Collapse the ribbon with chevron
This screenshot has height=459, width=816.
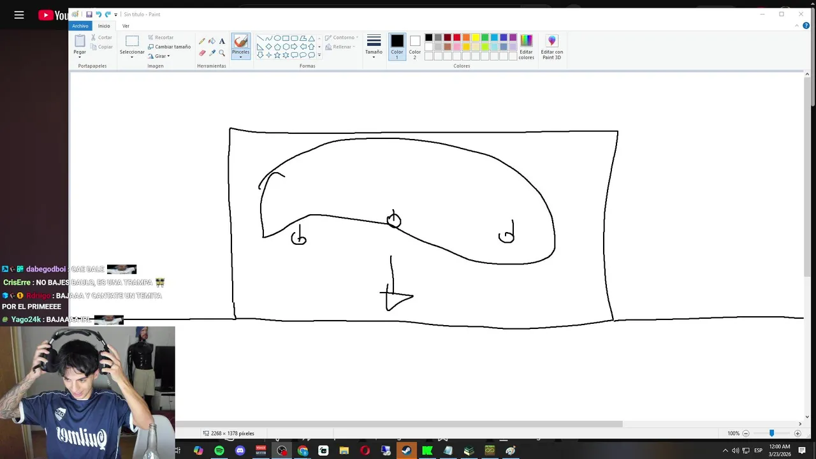pyautogui.click(x=798, y=25)
